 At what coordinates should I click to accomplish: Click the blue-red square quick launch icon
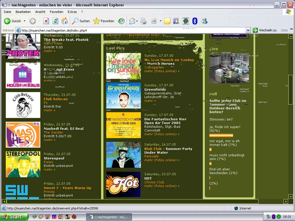[54, 217]
